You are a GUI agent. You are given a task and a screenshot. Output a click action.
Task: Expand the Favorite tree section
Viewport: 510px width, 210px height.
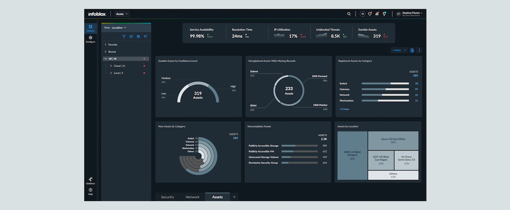pyautogui.click(x=105, y=45)
